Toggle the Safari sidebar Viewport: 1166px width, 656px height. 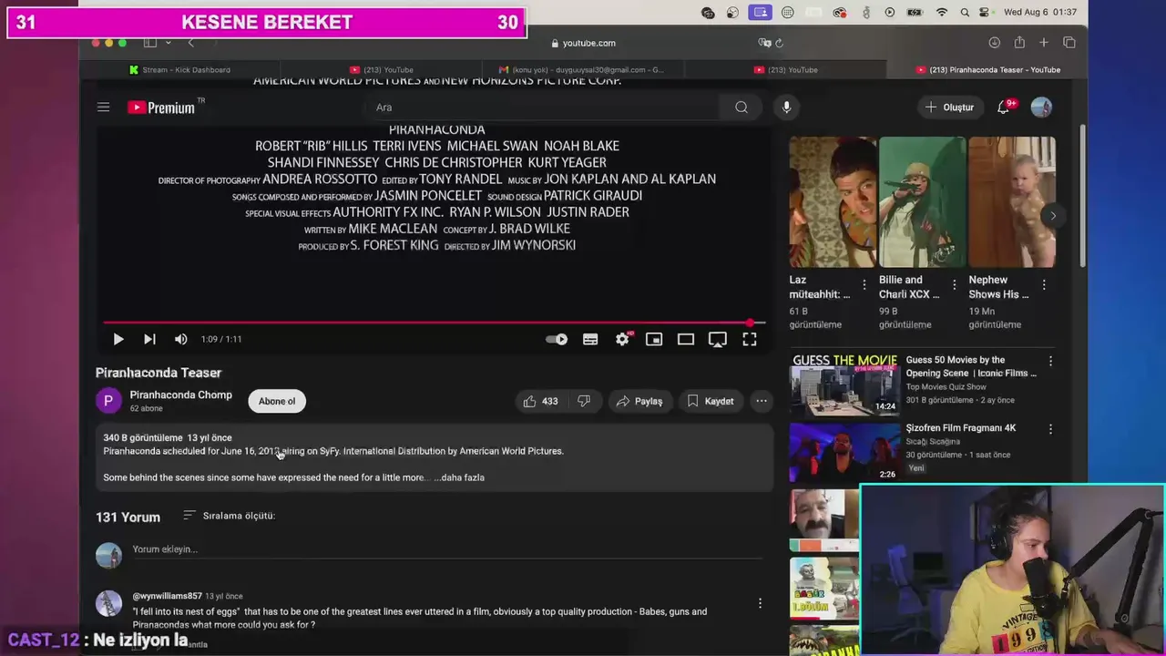[x=150, y=43]
